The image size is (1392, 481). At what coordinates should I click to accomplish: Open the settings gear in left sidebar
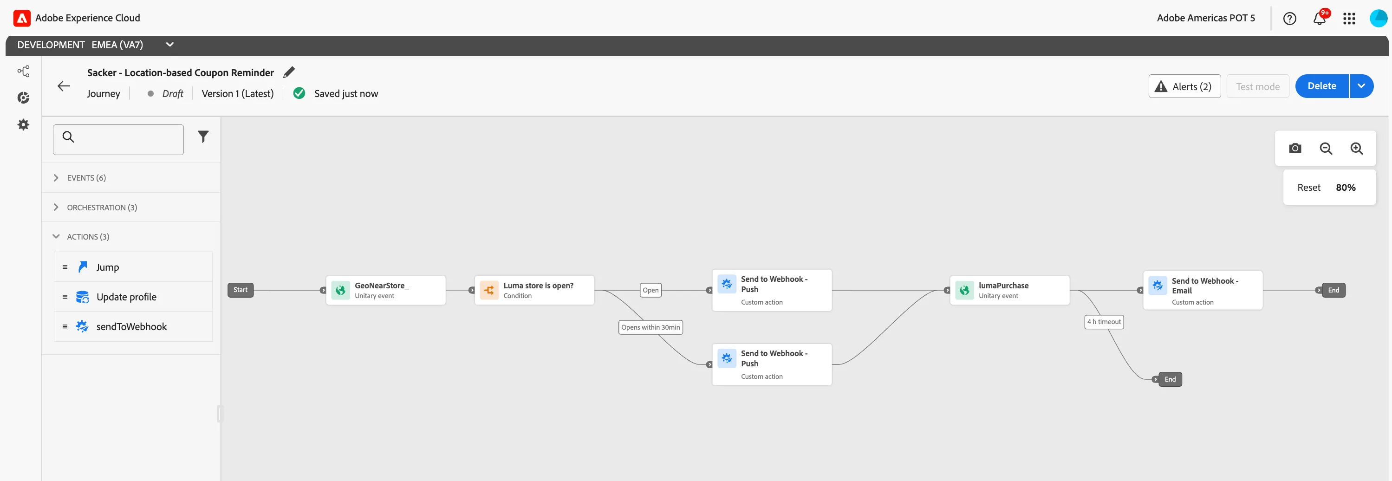(23, 125)
